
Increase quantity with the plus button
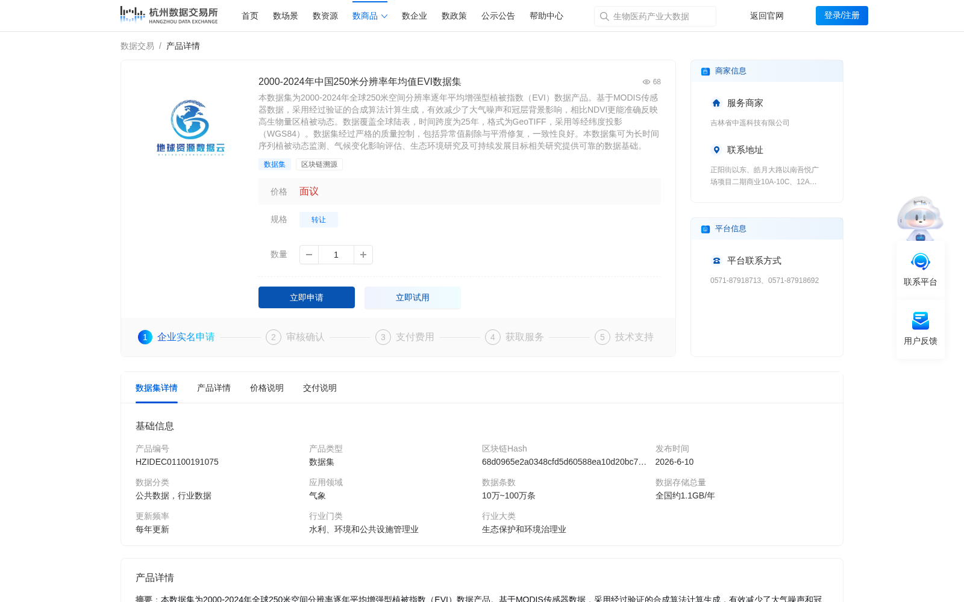pyautogui.click(x=363, y=255)
